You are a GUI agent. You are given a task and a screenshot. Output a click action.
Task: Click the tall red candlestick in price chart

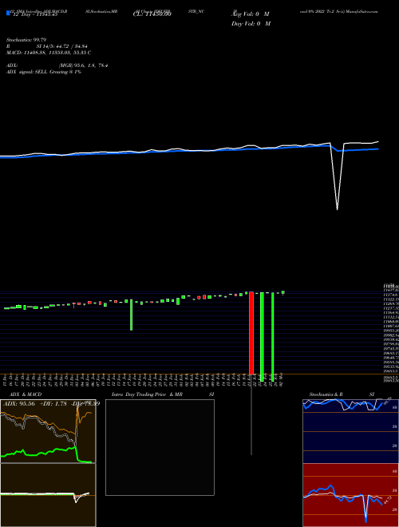251,333
